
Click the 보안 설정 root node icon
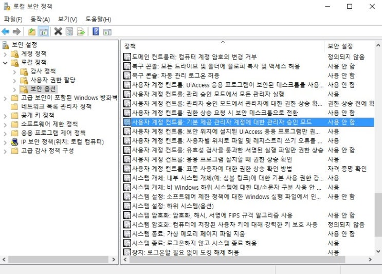click(x=6, y=45)
